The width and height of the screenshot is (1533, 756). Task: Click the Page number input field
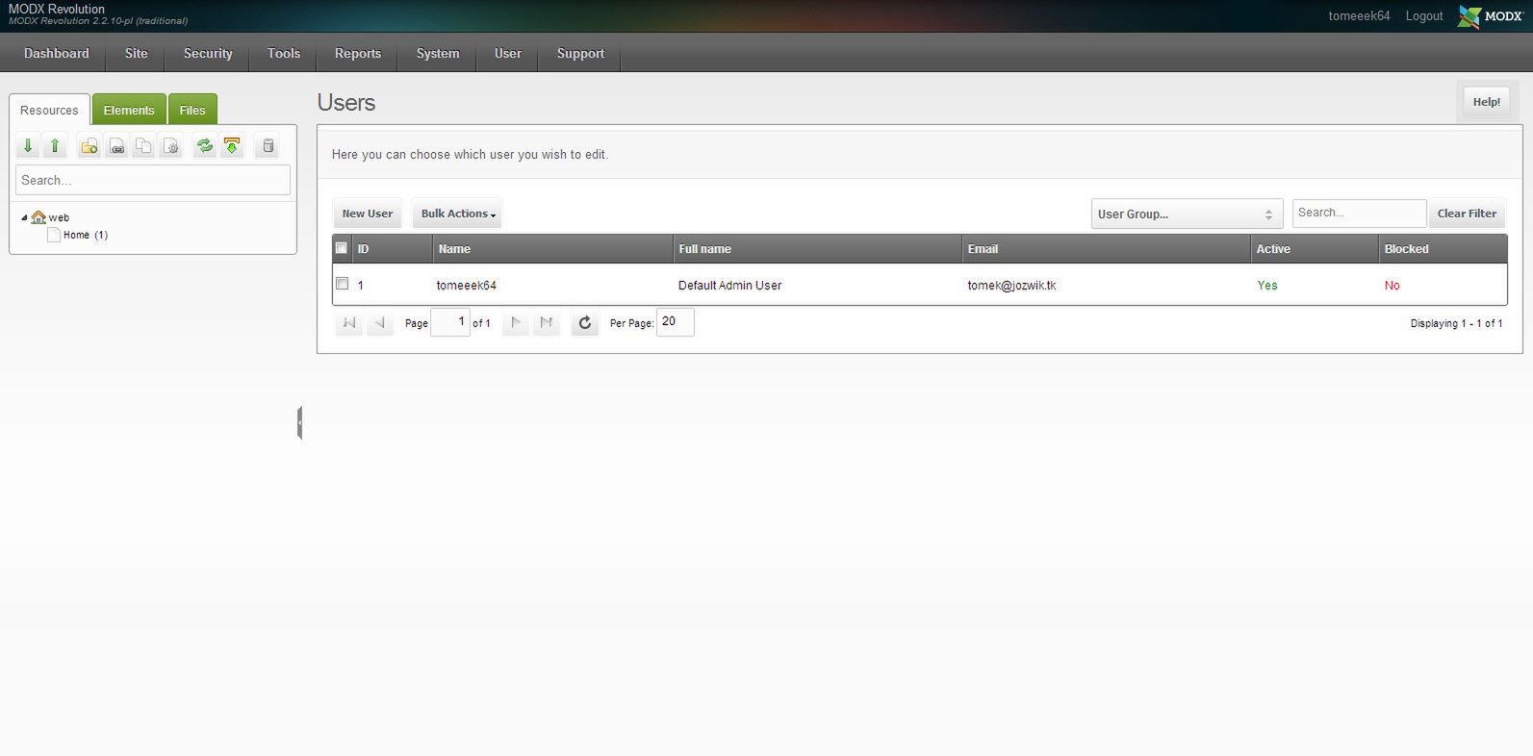[x=450, y=322]
